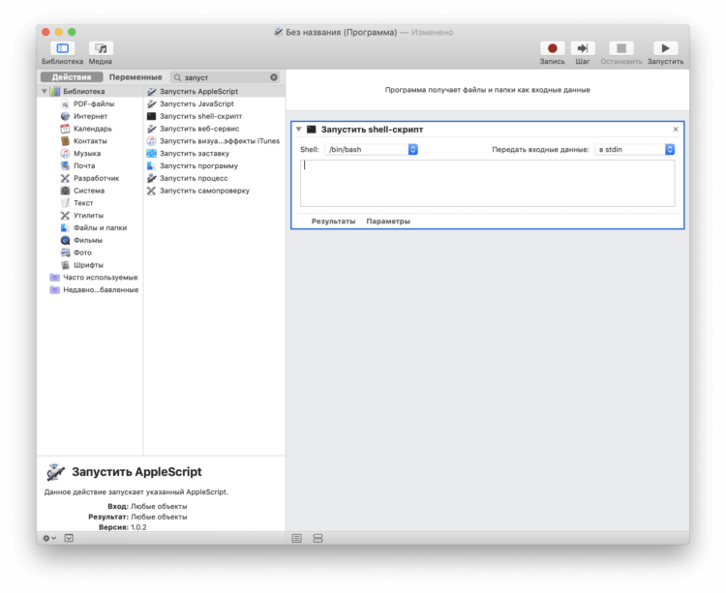This screenshot has width=726, height=593.
Task: Run the workflow with Запустить in toolbar
Action: pos(665,48)
